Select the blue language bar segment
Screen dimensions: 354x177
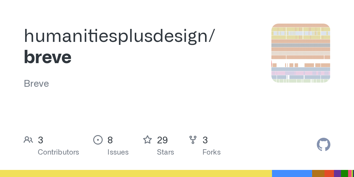tap(292, 173)
